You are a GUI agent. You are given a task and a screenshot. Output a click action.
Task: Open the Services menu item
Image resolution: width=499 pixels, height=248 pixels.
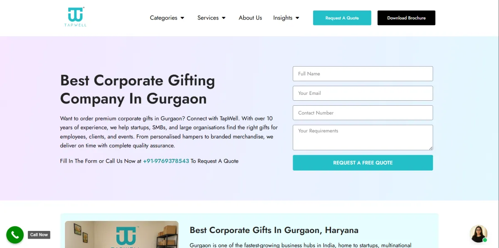(x=208, y=18)
